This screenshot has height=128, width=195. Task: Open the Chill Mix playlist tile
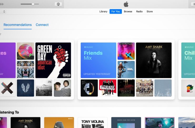(188, 60)
